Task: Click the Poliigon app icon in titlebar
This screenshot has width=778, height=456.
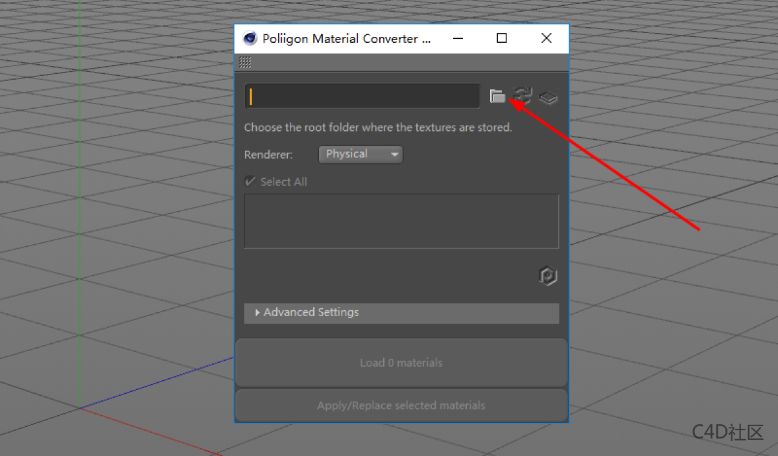Action: [x=249, y=38]
